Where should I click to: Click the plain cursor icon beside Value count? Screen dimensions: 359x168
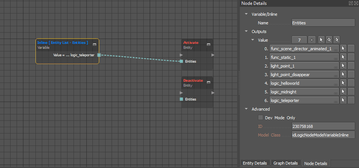tap(321, 40)
